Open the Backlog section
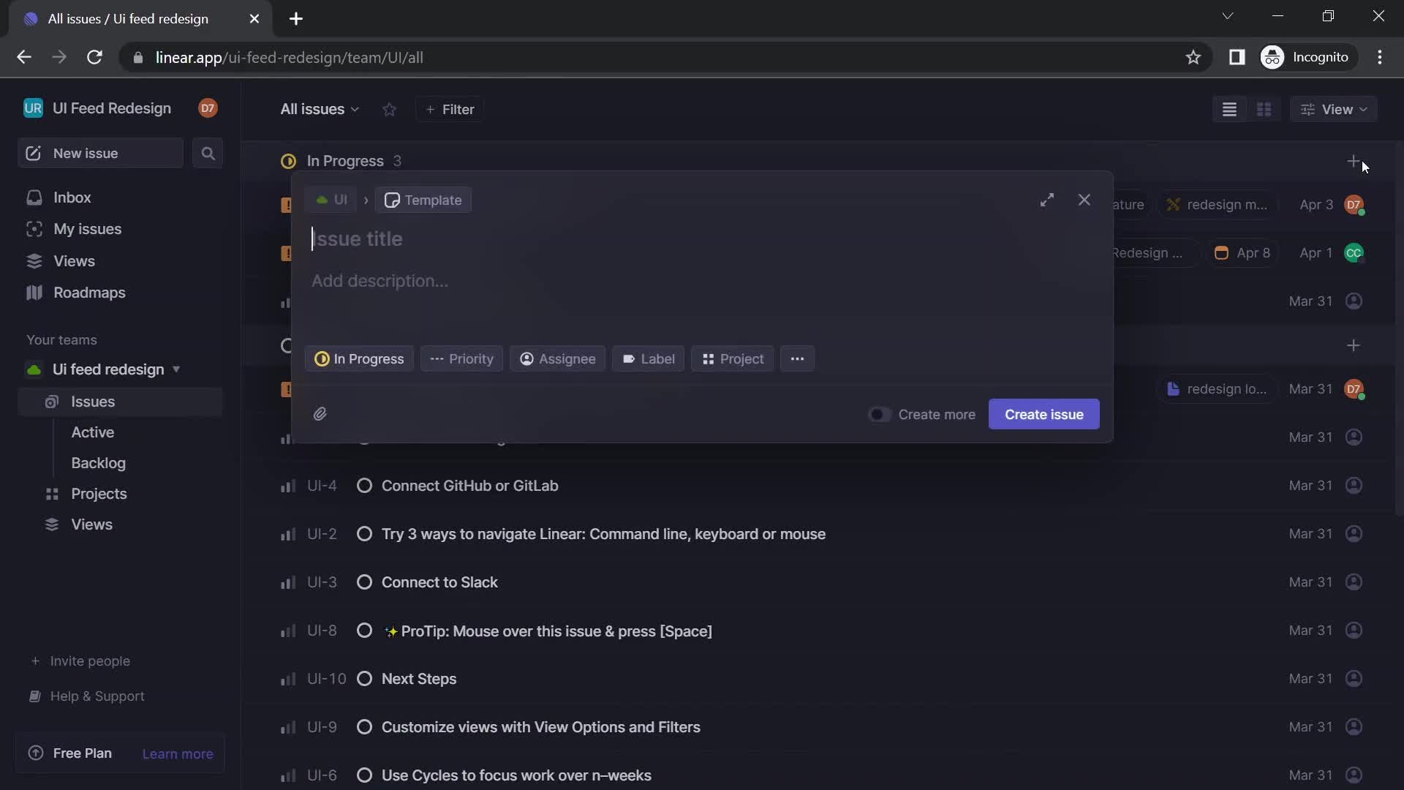The height and width of the screenshot is (790, 1404). [x=99, y=462]
